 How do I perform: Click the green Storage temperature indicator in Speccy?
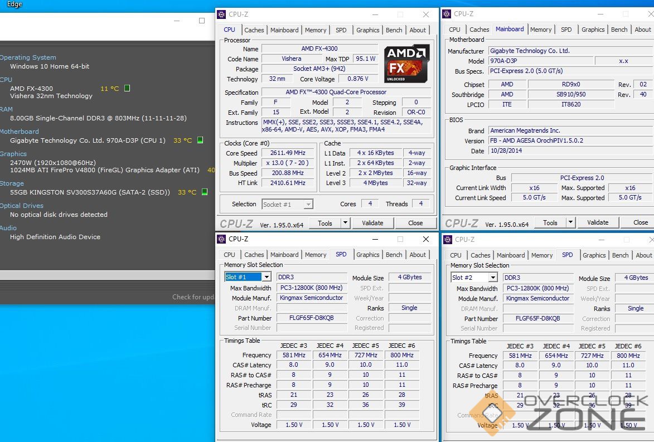[x=205, y=192]
